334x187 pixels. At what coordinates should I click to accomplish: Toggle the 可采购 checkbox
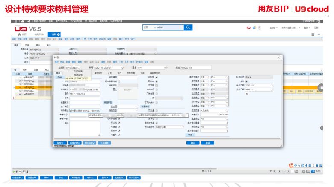[x=119, y=123]
